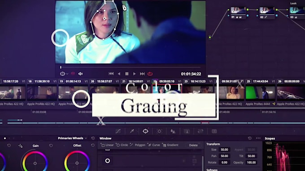Play the clip in reverse
This screenshot has height=171, width=305.
119,74
